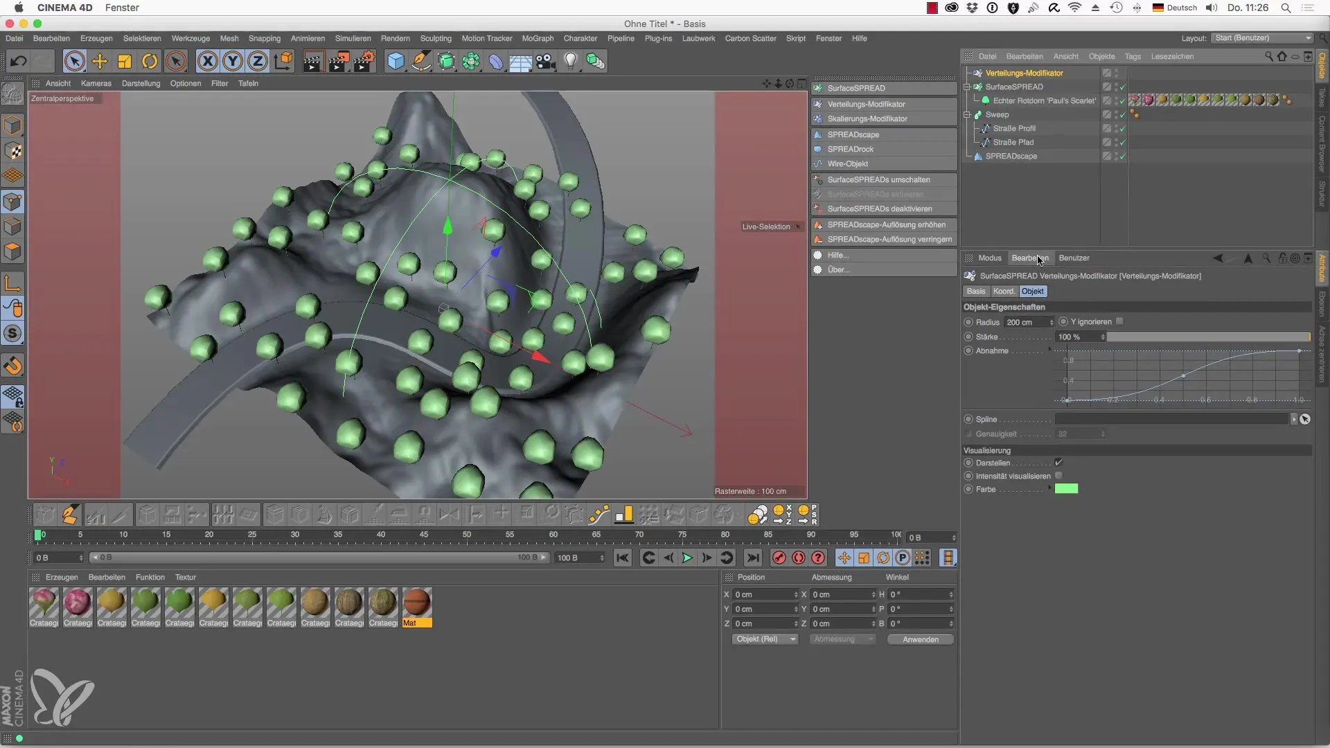
Task: Click the coordinate system icon
Action: 283,62
